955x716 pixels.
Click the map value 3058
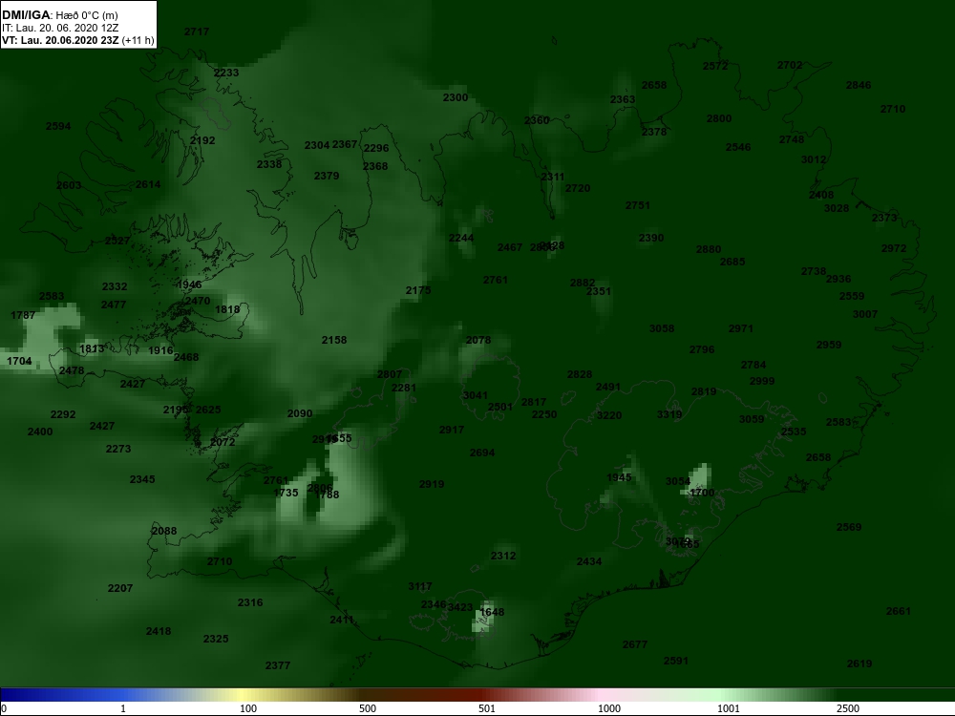[x=662, y=328]
